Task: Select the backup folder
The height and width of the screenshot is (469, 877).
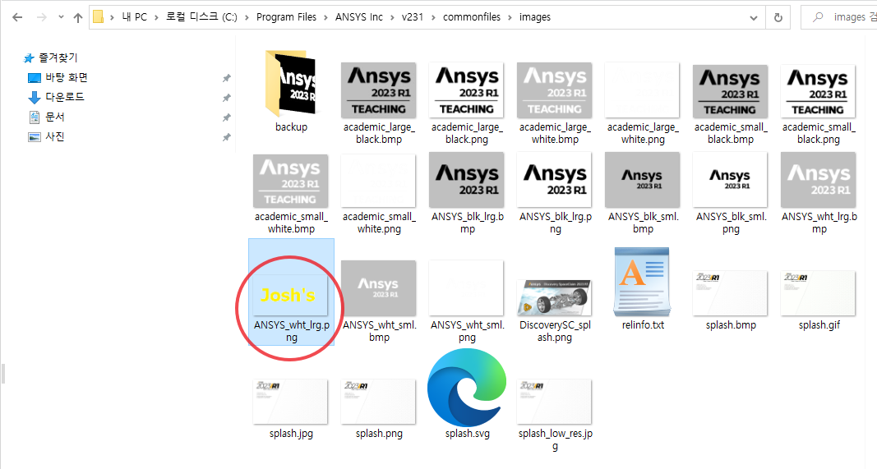Action: [291, 84]
